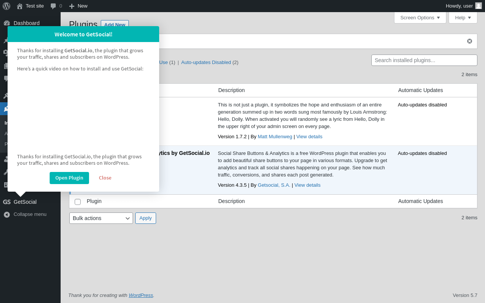Click the New plus item in the admin bar
485x303 pixels.
click(78, 6)
